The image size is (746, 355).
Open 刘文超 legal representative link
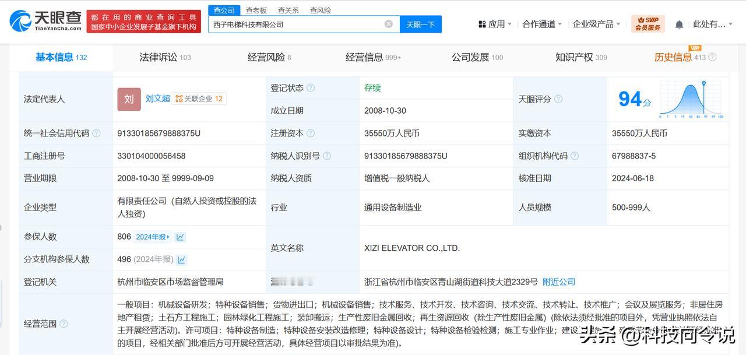pyautogui.click(x=158, y=99)
